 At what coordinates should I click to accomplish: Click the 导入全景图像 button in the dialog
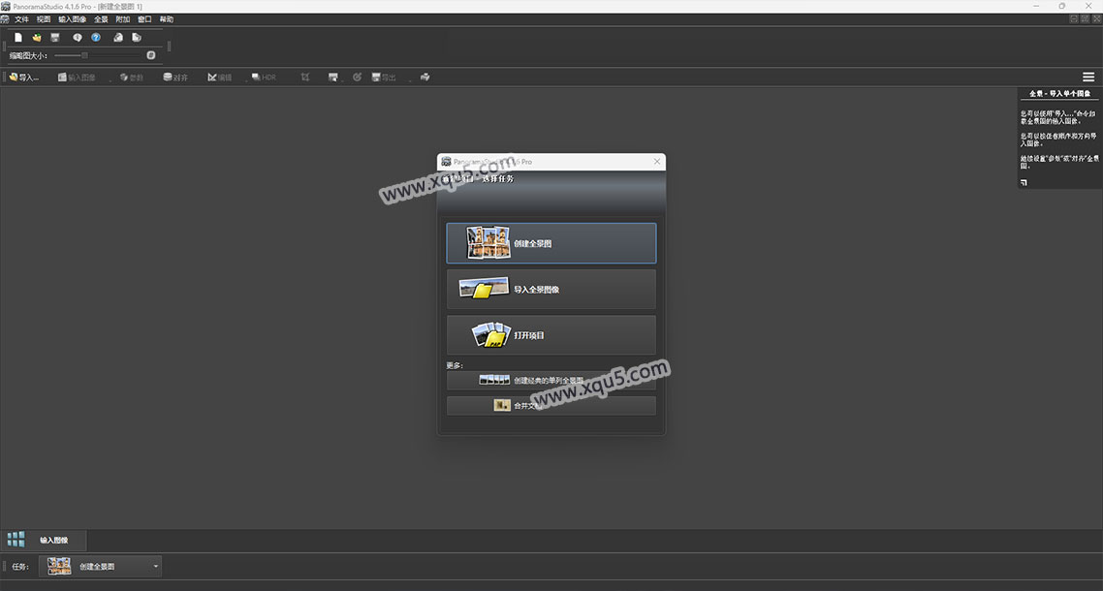551,289
